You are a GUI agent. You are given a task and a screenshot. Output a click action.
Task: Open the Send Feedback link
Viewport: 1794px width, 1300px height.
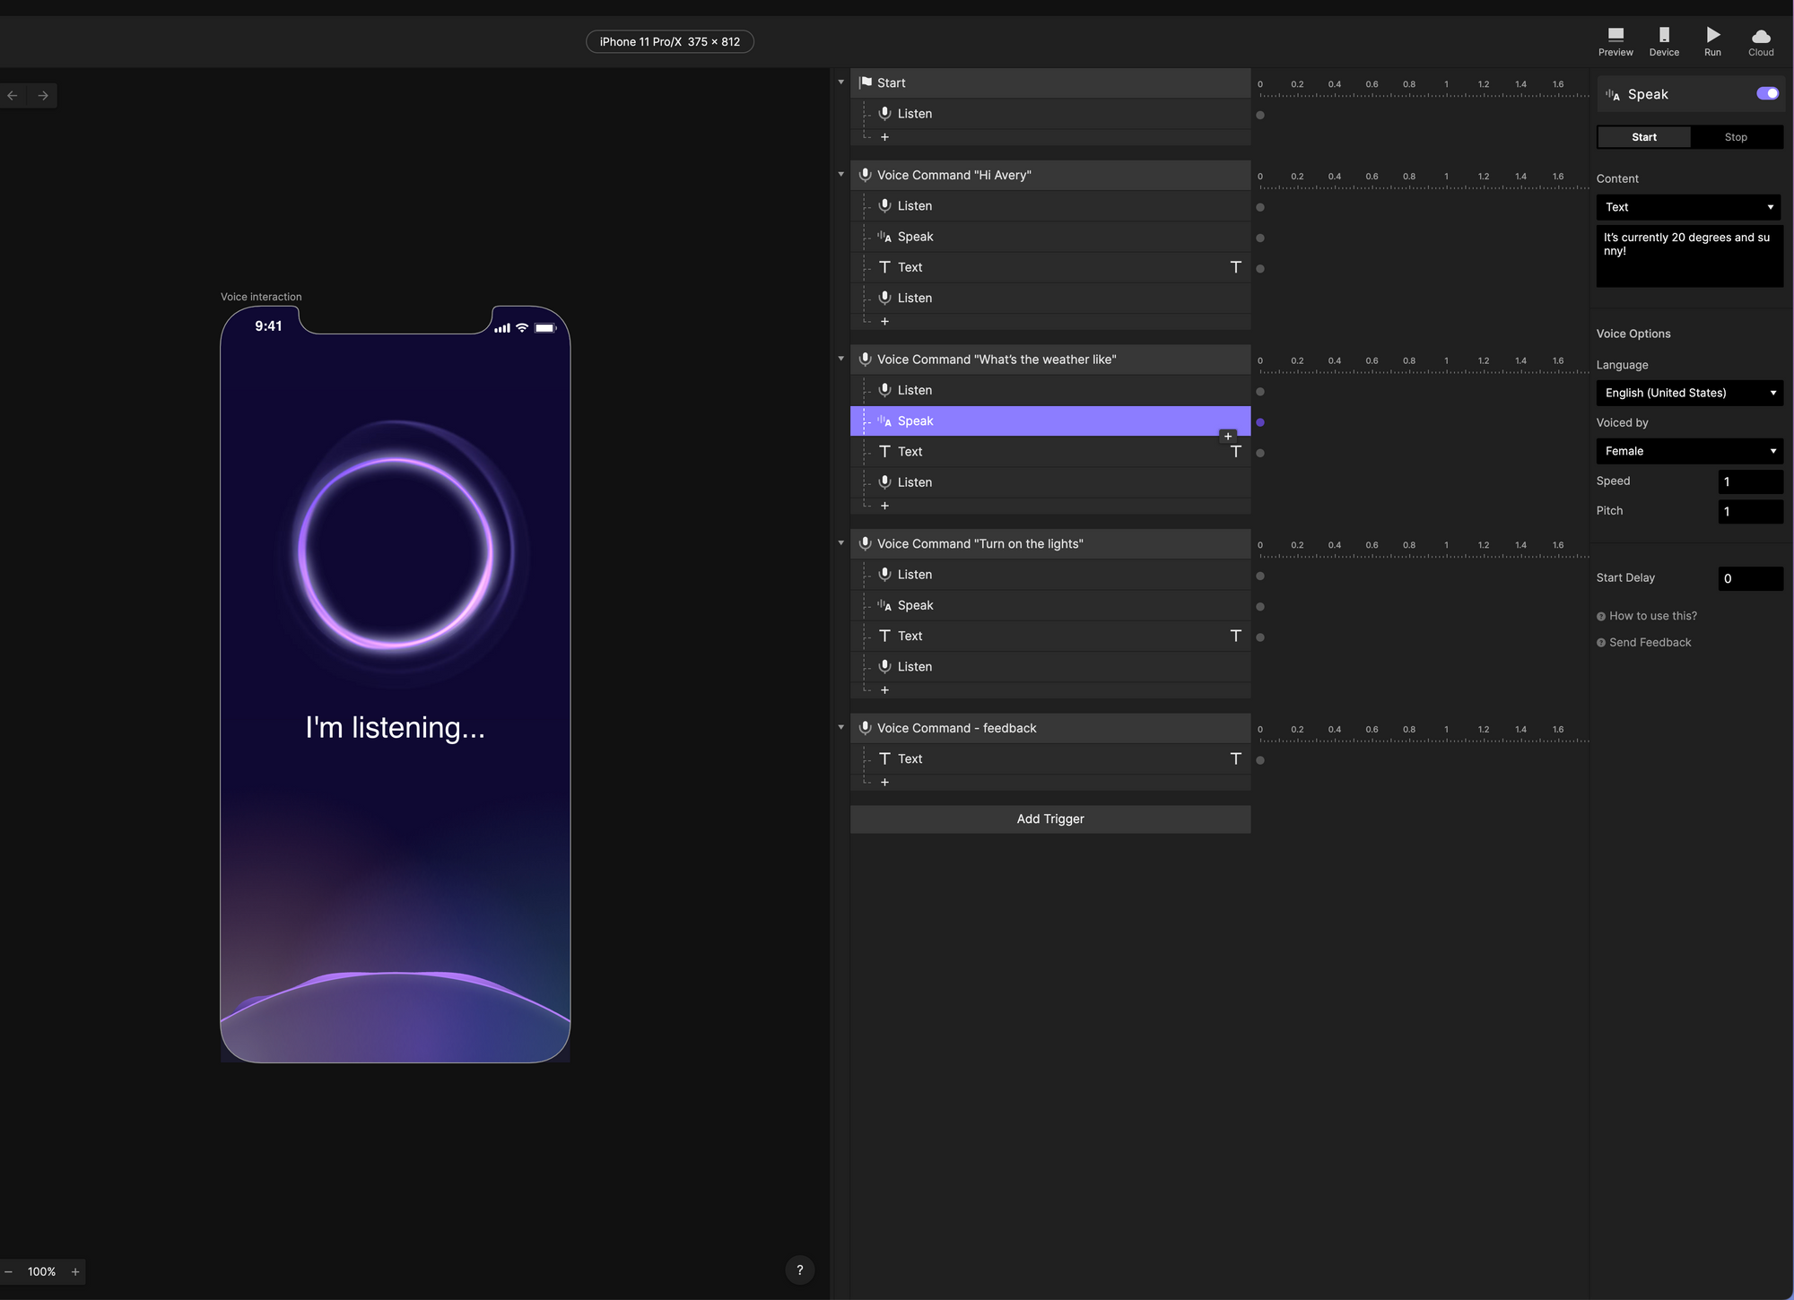[1650, 642]
